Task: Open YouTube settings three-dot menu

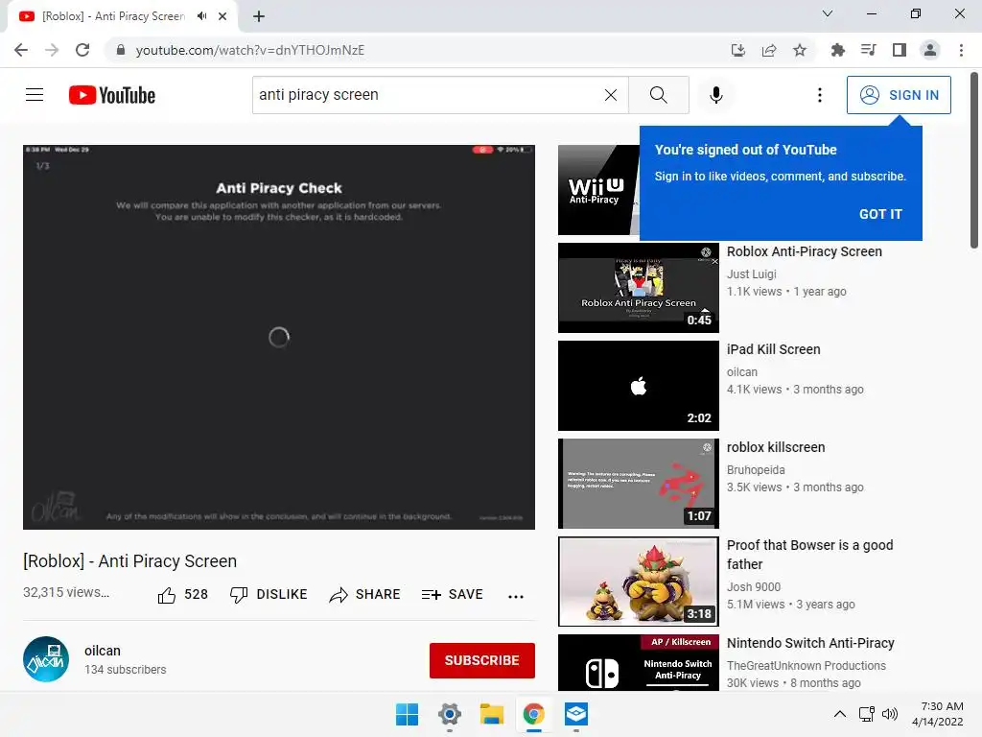Action: click(x=819, y=95)
